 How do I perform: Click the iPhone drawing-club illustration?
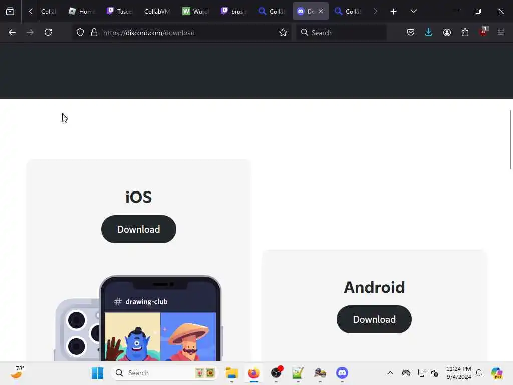tap(139, 318)
